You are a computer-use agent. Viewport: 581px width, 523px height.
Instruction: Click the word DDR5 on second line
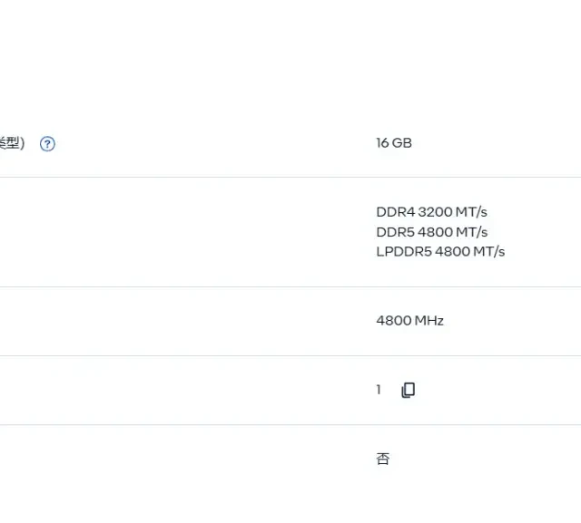(396, 232)
